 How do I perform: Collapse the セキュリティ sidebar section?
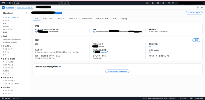2,78
